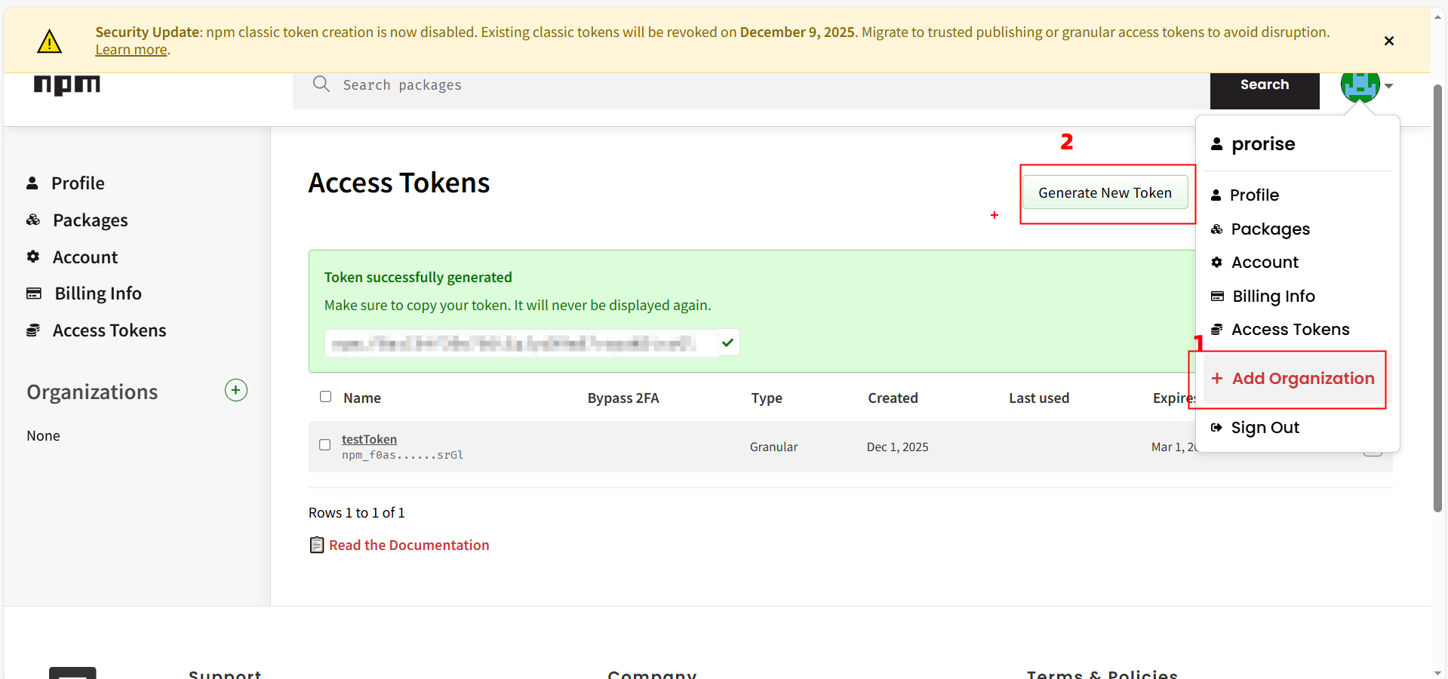Choose Add Organization from the user menu

click(x=1303, y=379)
